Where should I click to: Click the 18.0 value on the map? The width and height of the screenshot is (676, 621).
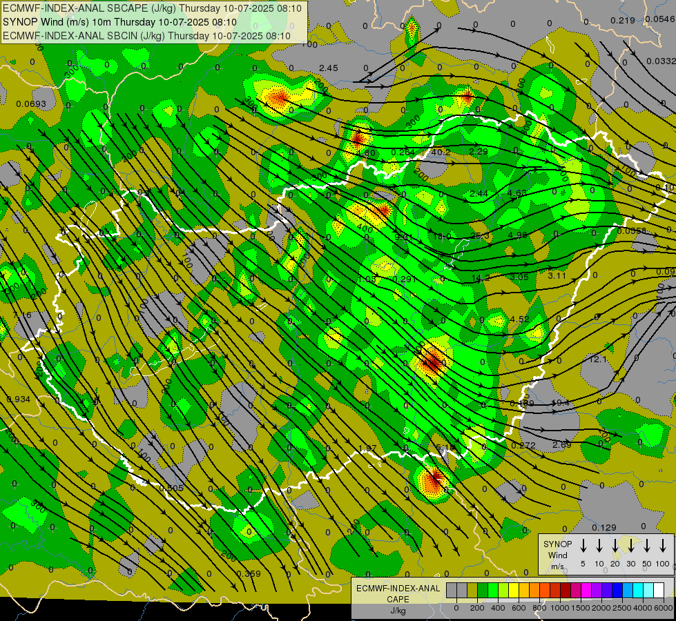[442, 237]
